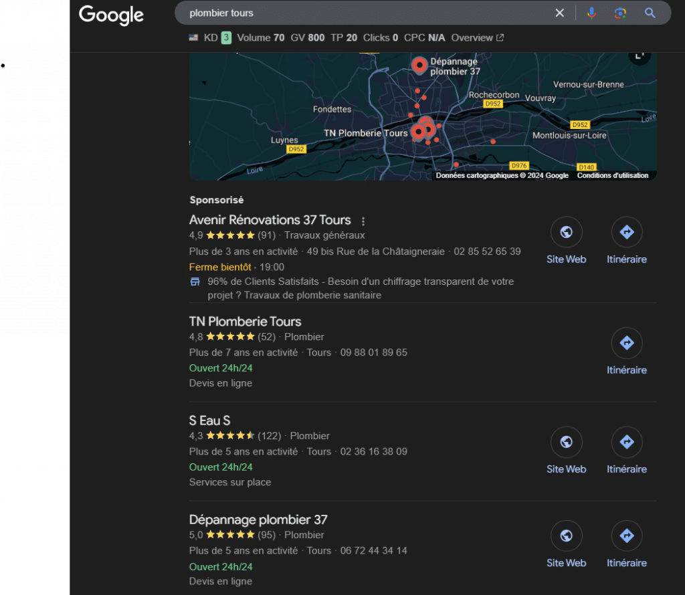Open the Conditions d'utilisation link on the map
Screen dimensions: 685x595
point(612,175)
